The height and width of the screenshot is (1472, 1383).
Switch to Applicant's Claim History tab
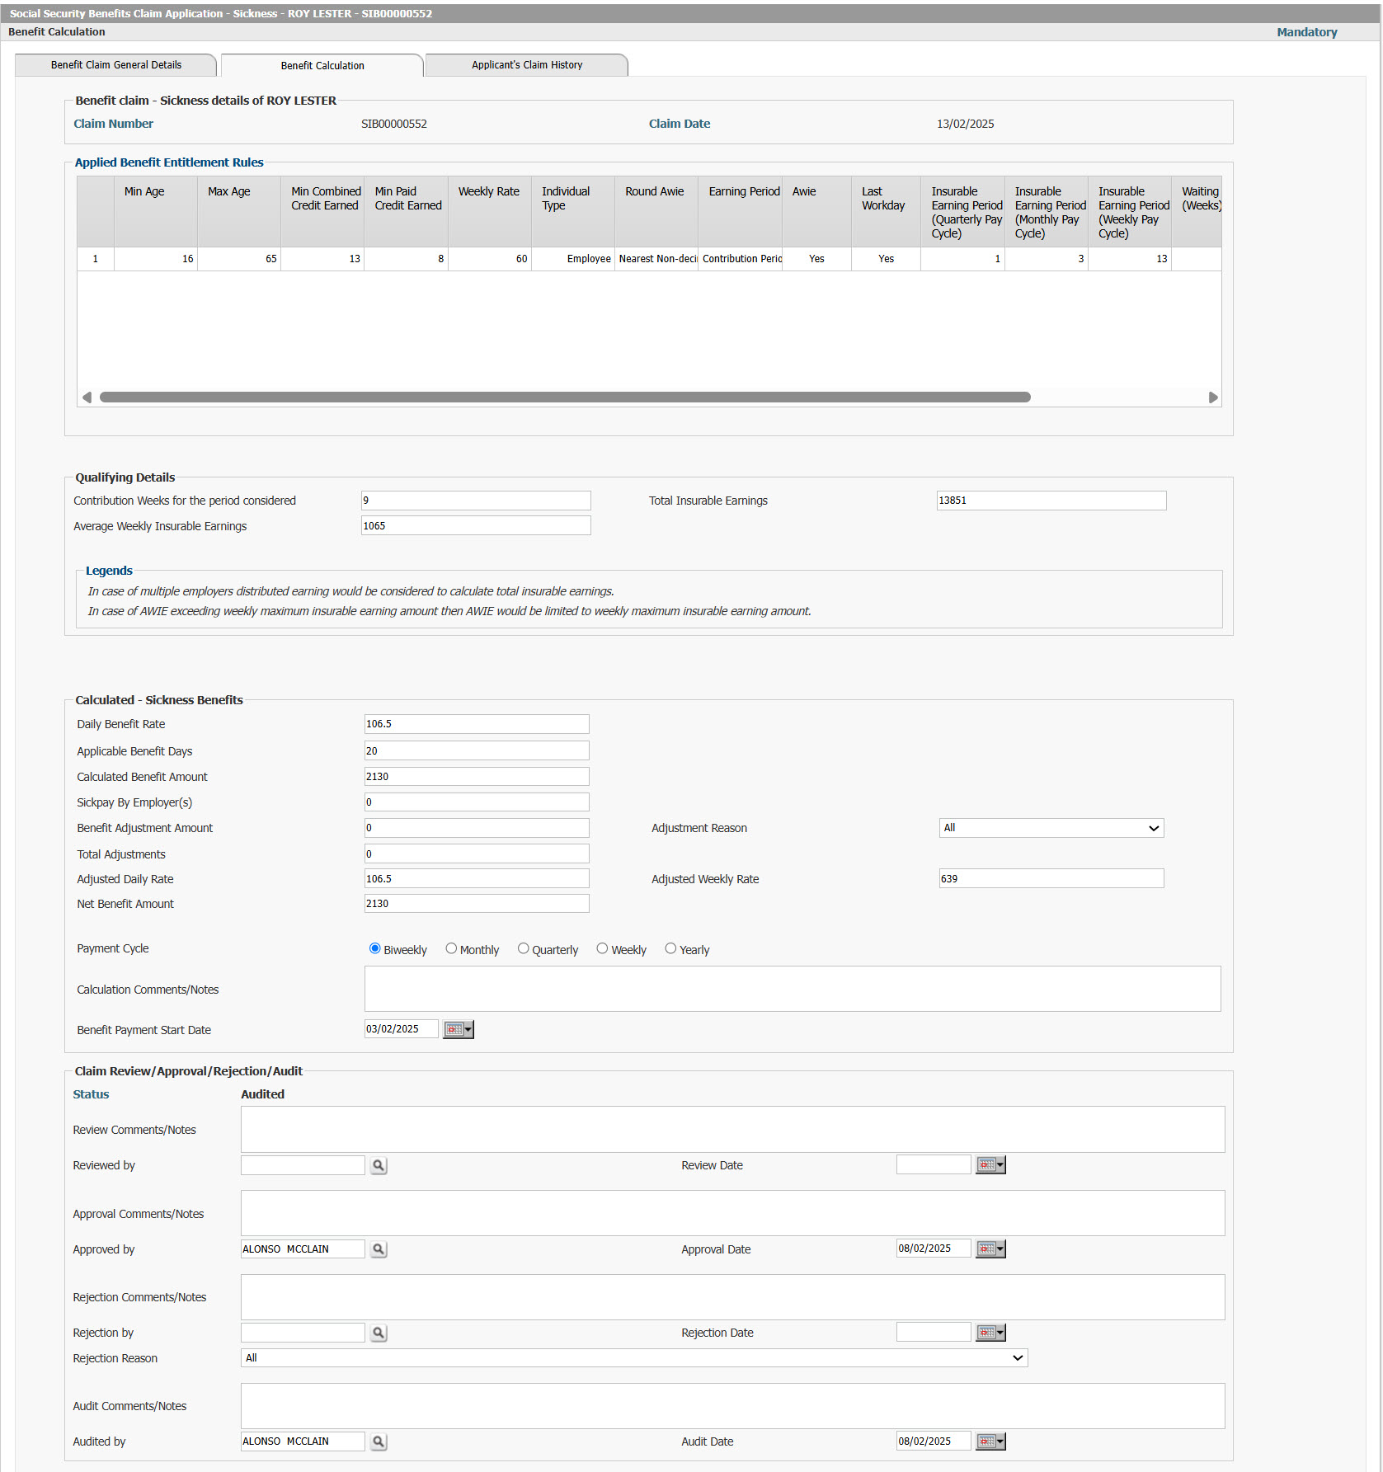tap(527, 65)
